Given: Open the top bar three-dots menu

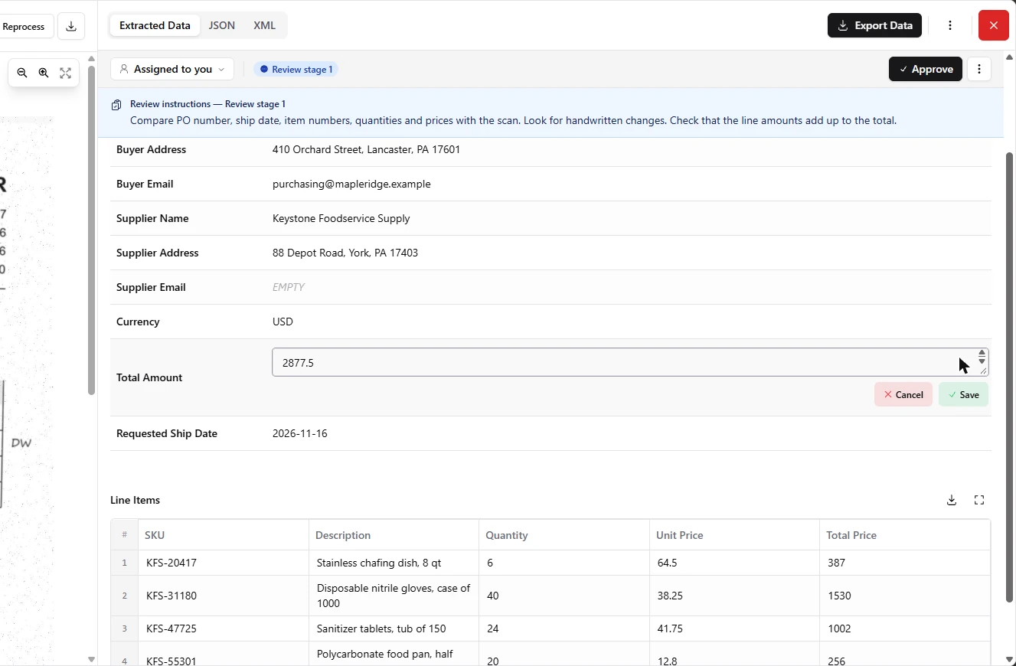Looking at the screenshot, I should [x=950, y=25].
